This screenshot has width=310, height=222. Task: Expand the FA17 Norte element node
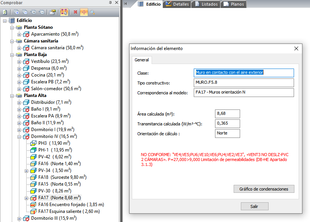(x=26, y=198)
